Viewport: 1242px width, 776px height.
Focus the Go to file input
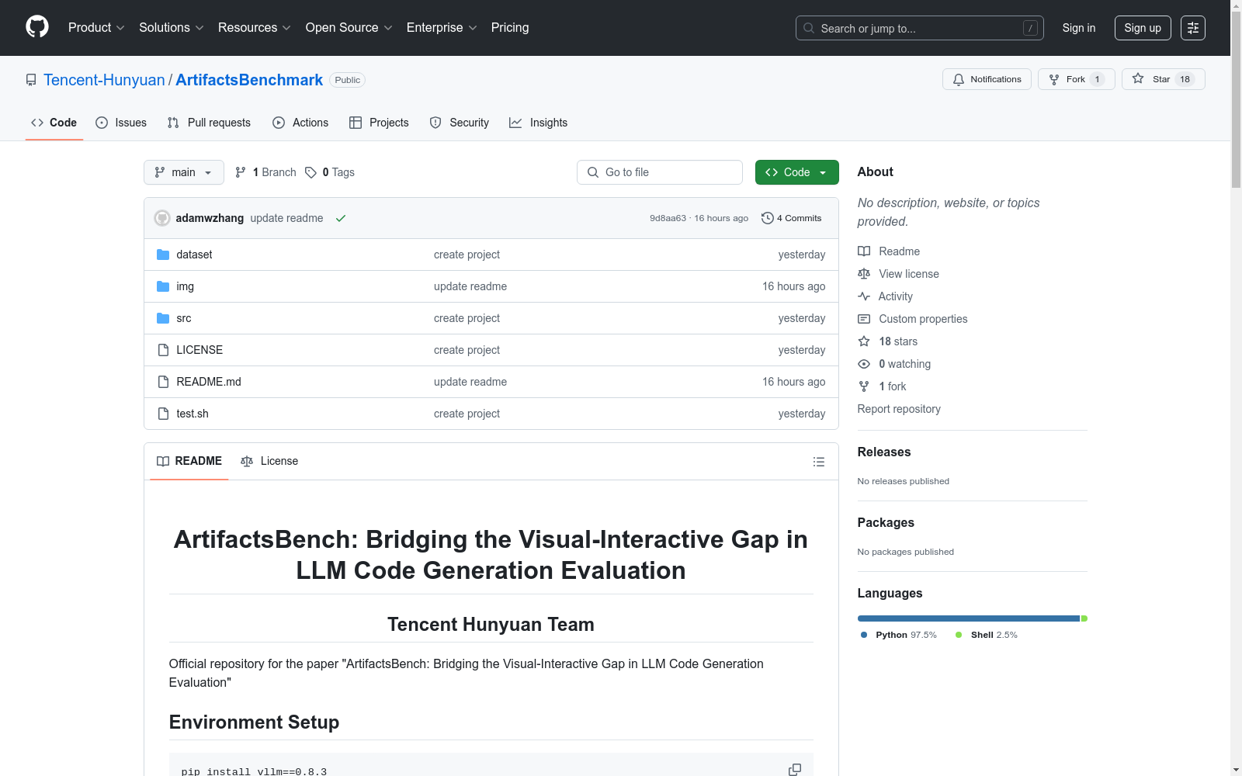pos(660,172)
